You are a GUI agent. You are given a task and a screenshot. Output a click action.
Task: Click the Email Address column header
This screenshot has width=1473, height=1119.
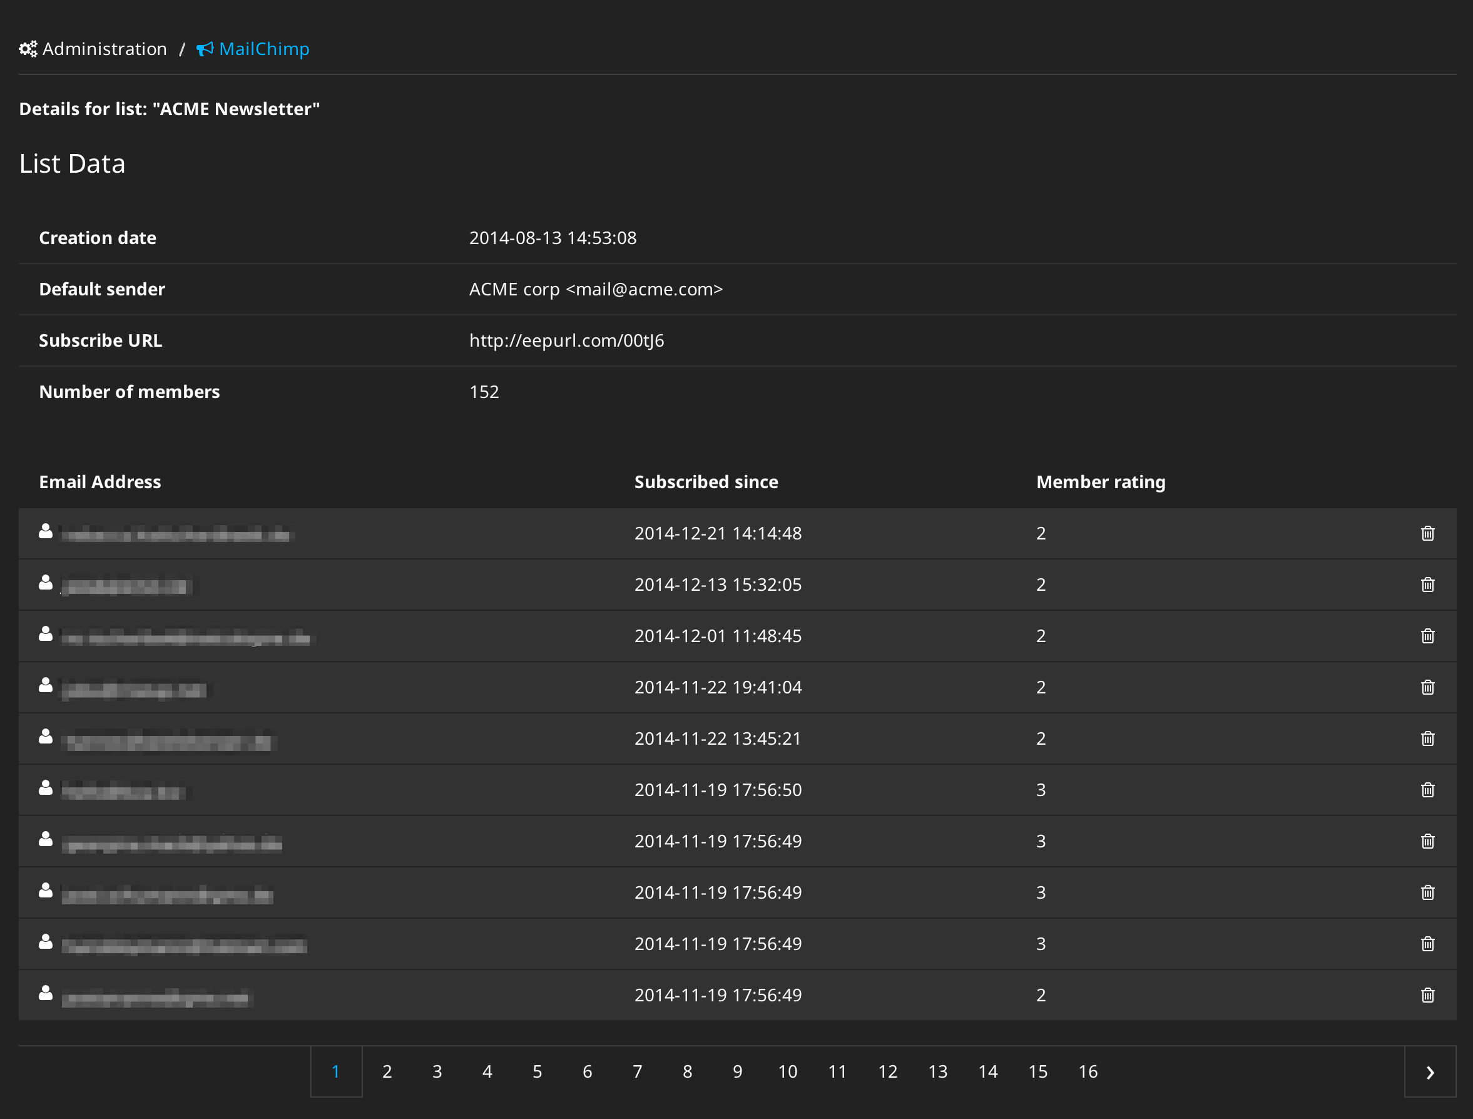(x=100, y=481)
